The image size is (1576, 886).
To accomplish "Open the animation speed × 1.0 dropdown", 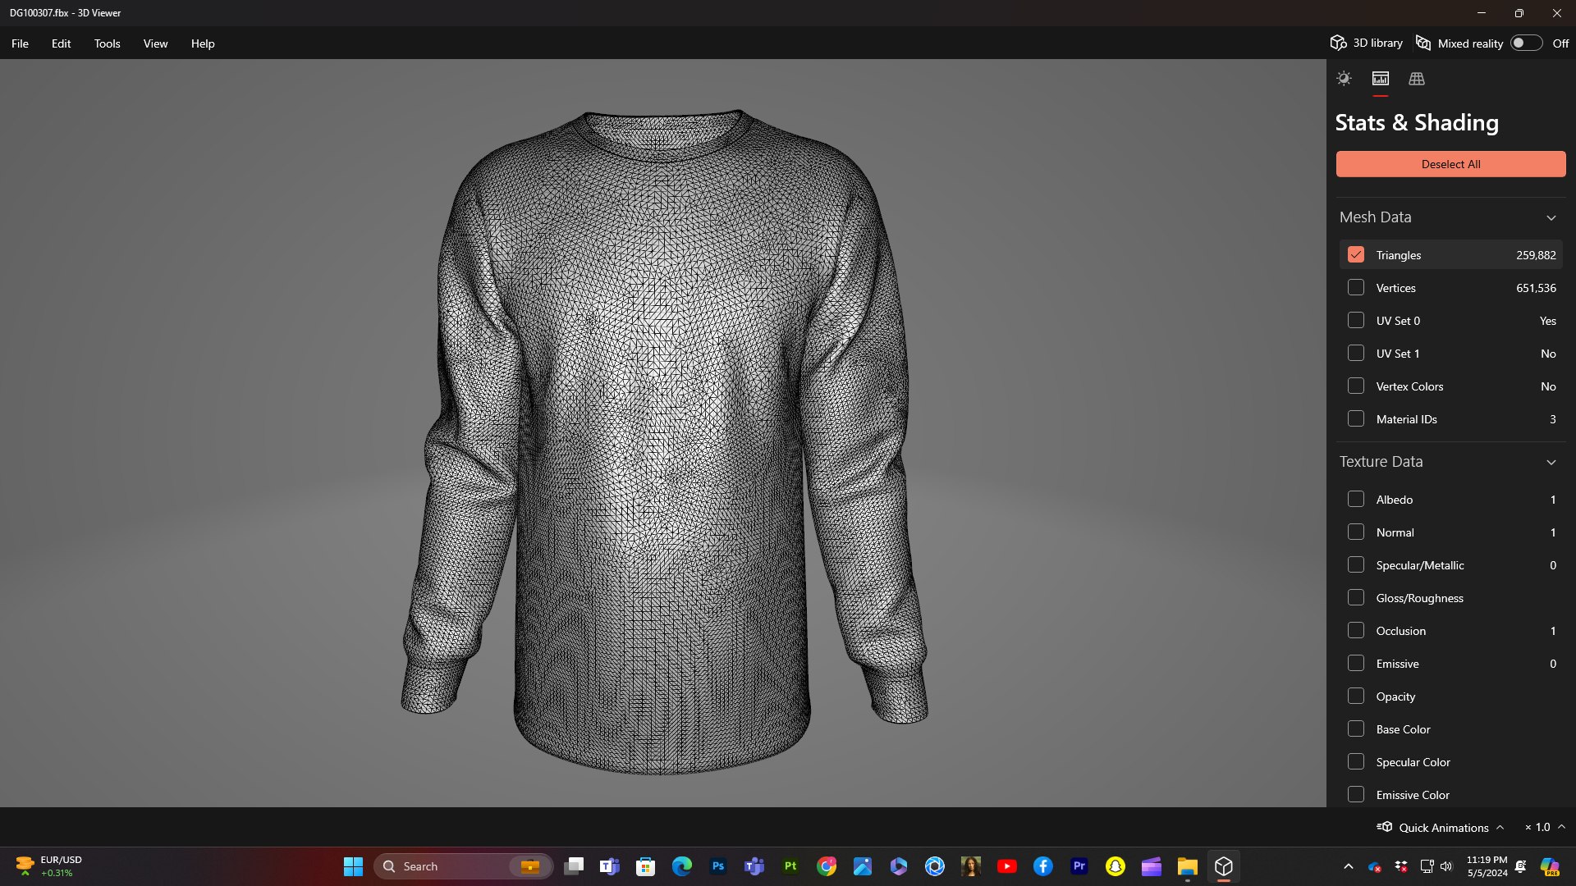I will [1545, 827].
